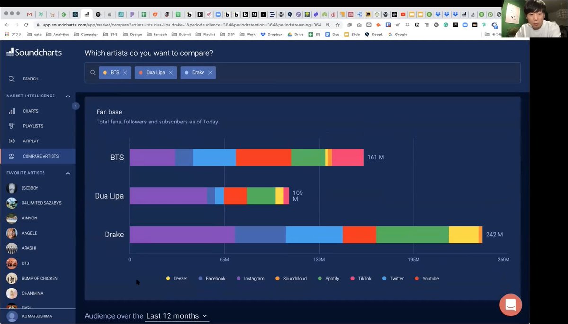Toggle Spotify in the chart legend

tap(328, 279)
